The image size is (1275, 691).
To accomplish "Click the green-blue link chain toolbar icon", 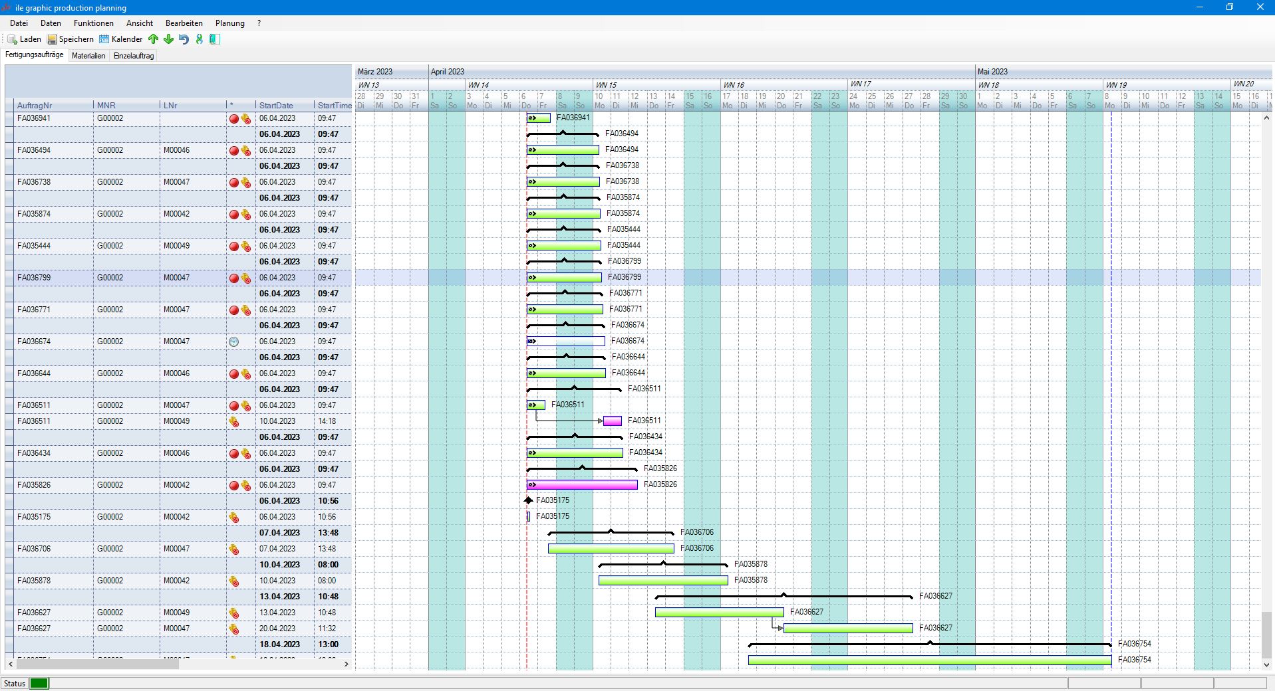I will pyautogui.click(x=199, y=39).
